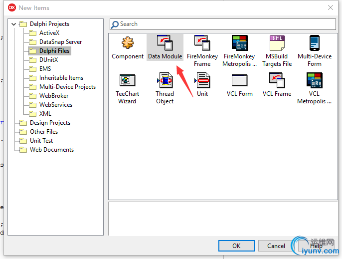Select the WebBroker category
This screenshot has width=342, height=259.
pos(49,96)
